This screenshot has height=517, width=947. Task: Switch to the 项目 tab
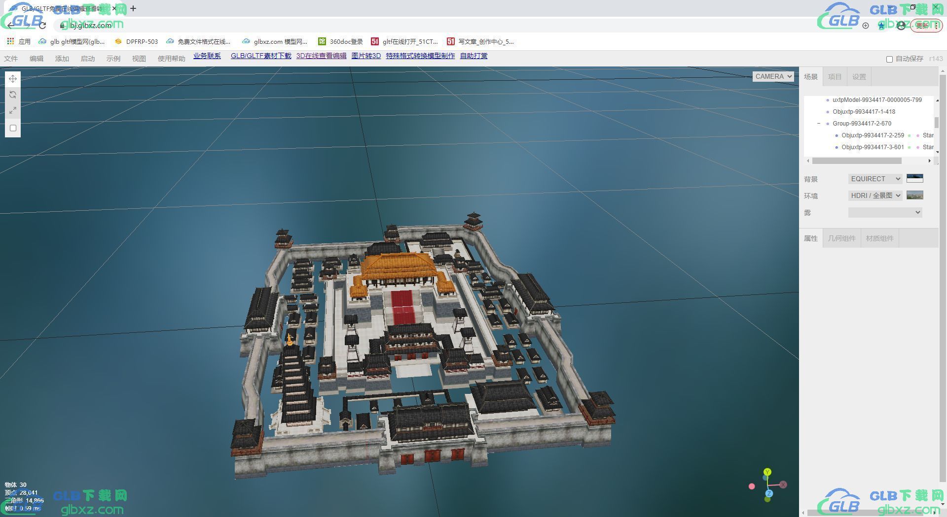835,77
